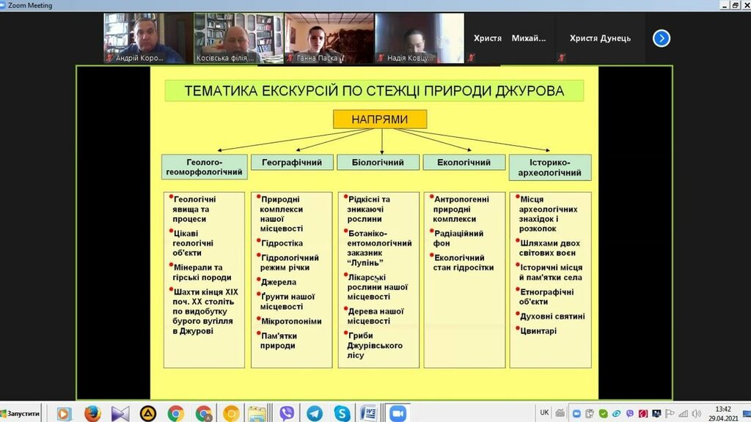Image resolution: width=751 pixels, height=422 pixels.
Task: Launch AIMP player from the taskbar
Action: click(x=148, y=413)
